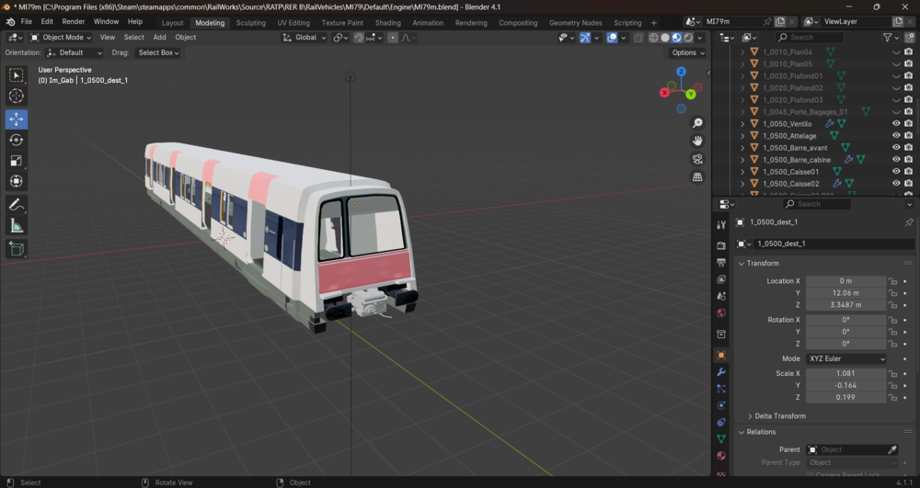This screenshot has width=920, height=488.
Task: Expand the Delta Transform panel
Action: 780,416
